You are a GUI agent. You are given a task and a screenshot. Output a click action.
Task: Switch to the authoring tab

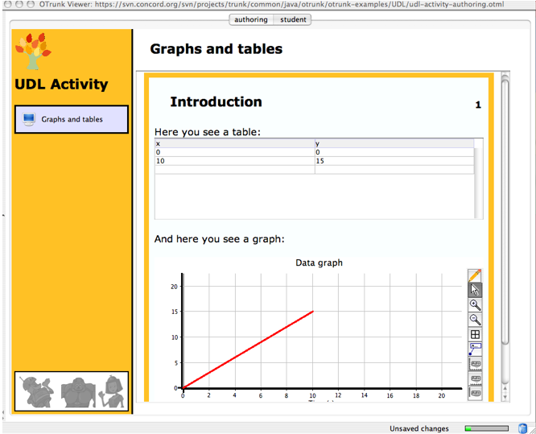click(x=251, y=19)
